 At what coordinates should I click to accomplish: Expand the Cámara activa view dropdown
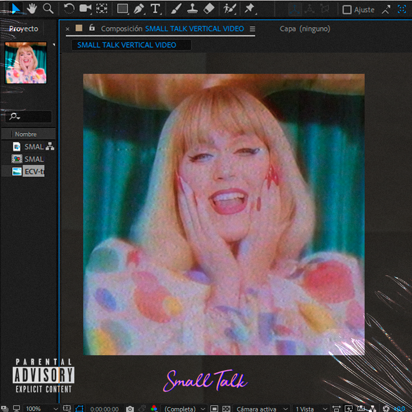[261, 409]
